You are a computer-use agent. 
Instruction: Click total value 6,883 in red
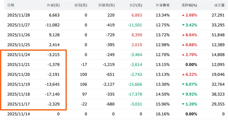[x=137, y=15]
